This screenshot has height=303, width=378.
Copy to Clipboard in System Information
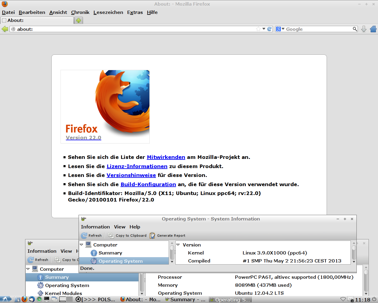click(x=127, y=236)
